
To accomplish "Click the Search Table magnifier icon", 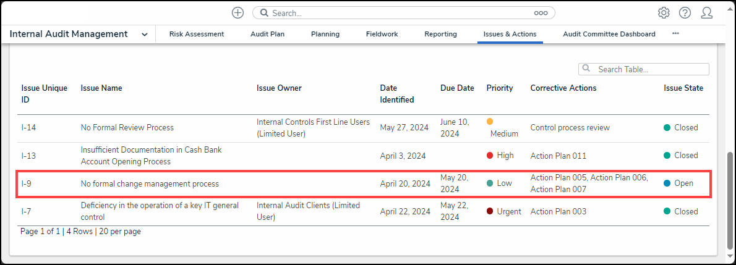I will coord(586,69).
